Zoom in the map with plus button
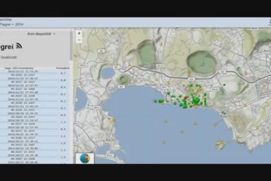The image size is (271, 181). click(79, 33)
